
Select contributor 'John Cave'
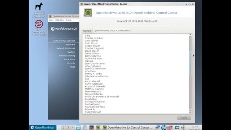(90, 71)
